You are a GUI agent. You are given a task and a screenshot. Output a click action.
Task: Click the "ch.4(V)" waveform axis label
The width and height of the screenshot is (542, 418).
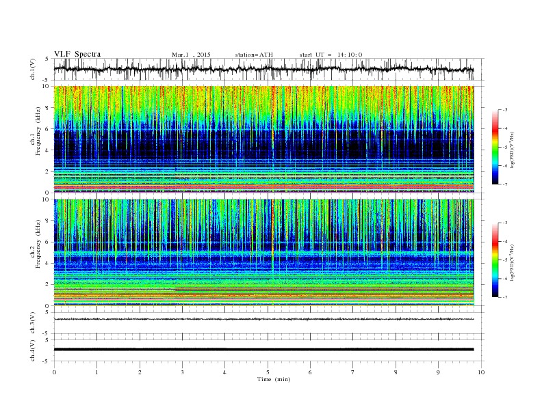tap(33, 350)
